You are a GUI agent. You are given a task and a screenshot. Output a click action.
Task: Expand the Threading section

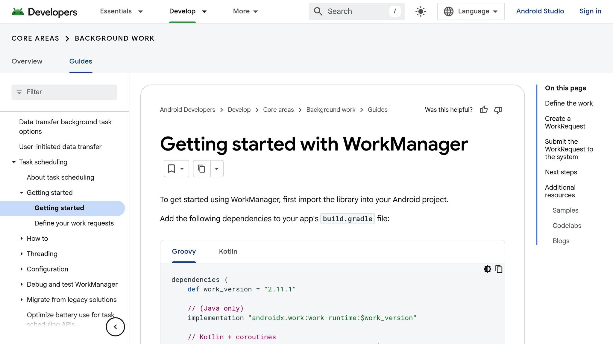[x=21, y=254]
